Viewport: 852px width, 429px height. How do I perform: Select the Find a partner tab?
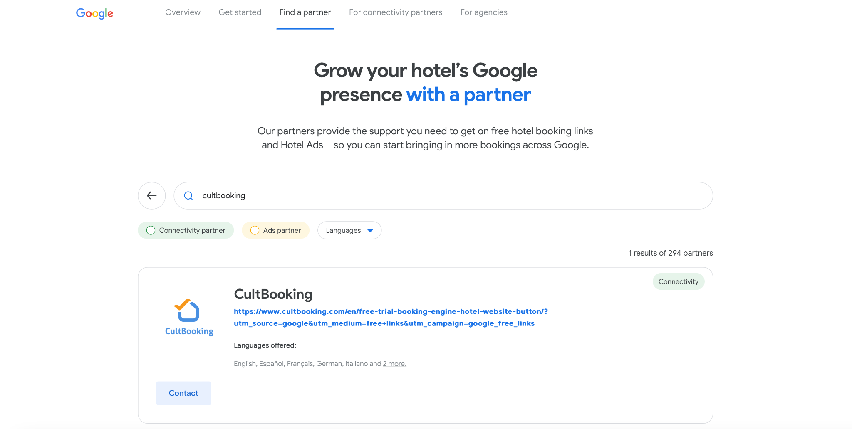[x=305, y=12]
